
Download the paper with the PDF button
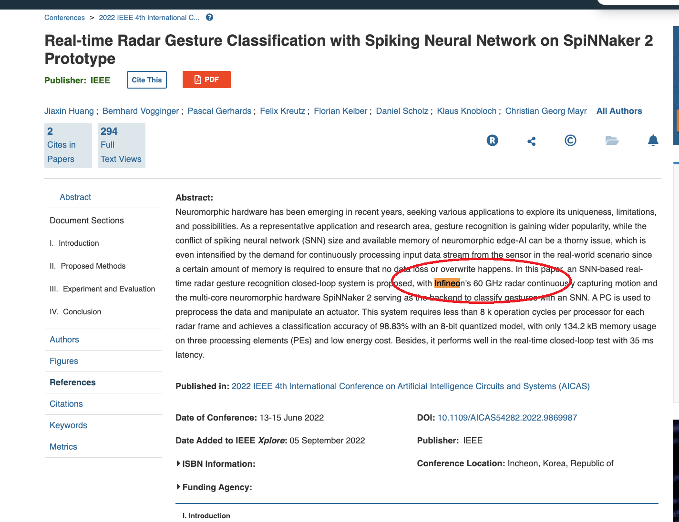click(x=206, y=80)
